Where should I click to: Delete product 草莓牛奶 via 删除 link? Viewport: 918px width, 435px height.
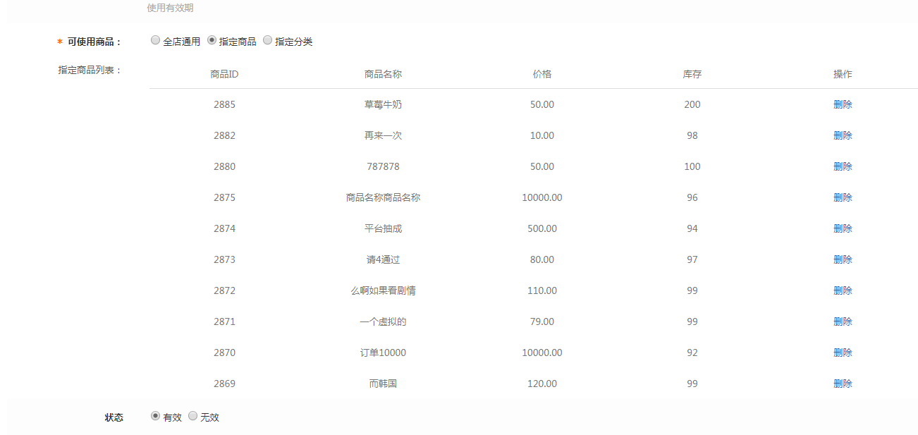(843, 104)
